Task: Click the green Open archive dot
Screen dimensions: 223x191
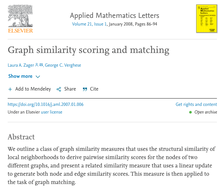Action: pos(190,112)
